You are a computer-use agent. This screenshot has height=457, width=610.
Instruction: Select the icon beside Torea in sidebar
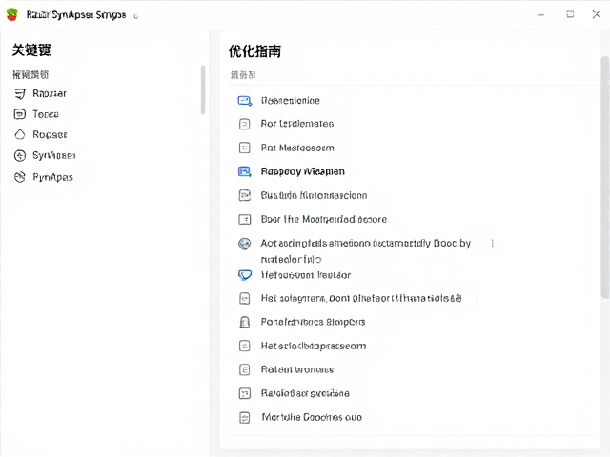click(19, 114)
